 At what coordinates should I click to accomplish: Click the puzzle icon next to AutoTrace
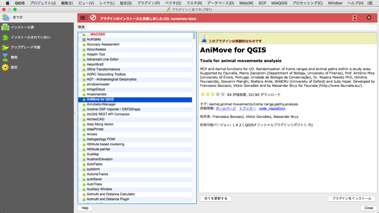(84, 184)
